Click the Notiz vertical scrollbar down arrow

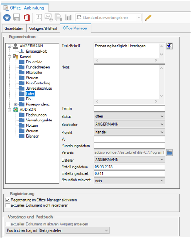(162, 96)
